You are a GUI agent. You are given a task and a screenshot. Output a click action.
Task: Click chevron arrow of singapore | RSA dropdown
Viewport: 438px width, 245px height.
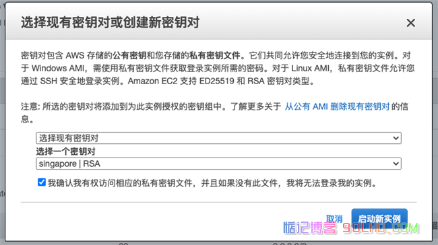coord(396,164)
